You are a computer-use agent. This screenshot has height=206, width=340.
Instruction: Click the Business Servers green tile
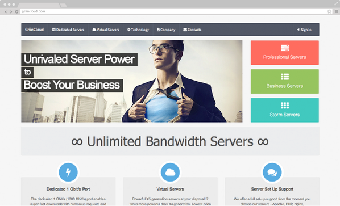(285, 81)
